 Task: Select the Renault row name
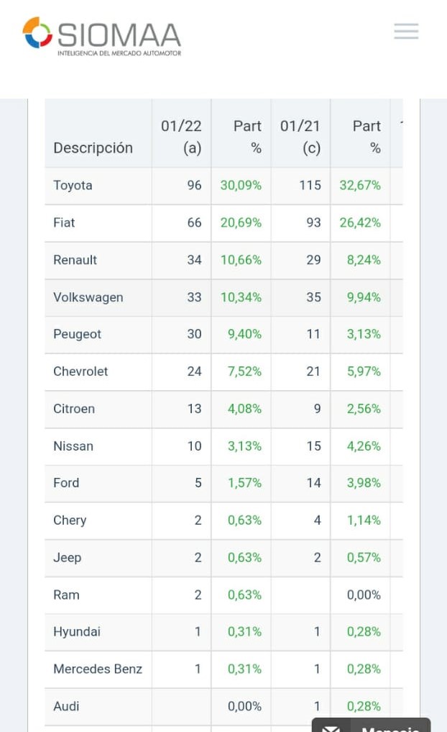tap(75, 260)
